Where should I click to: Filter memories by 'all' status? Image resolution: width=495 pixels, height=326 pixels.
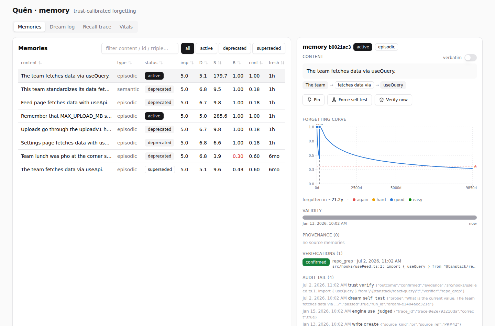click(188, 48)
